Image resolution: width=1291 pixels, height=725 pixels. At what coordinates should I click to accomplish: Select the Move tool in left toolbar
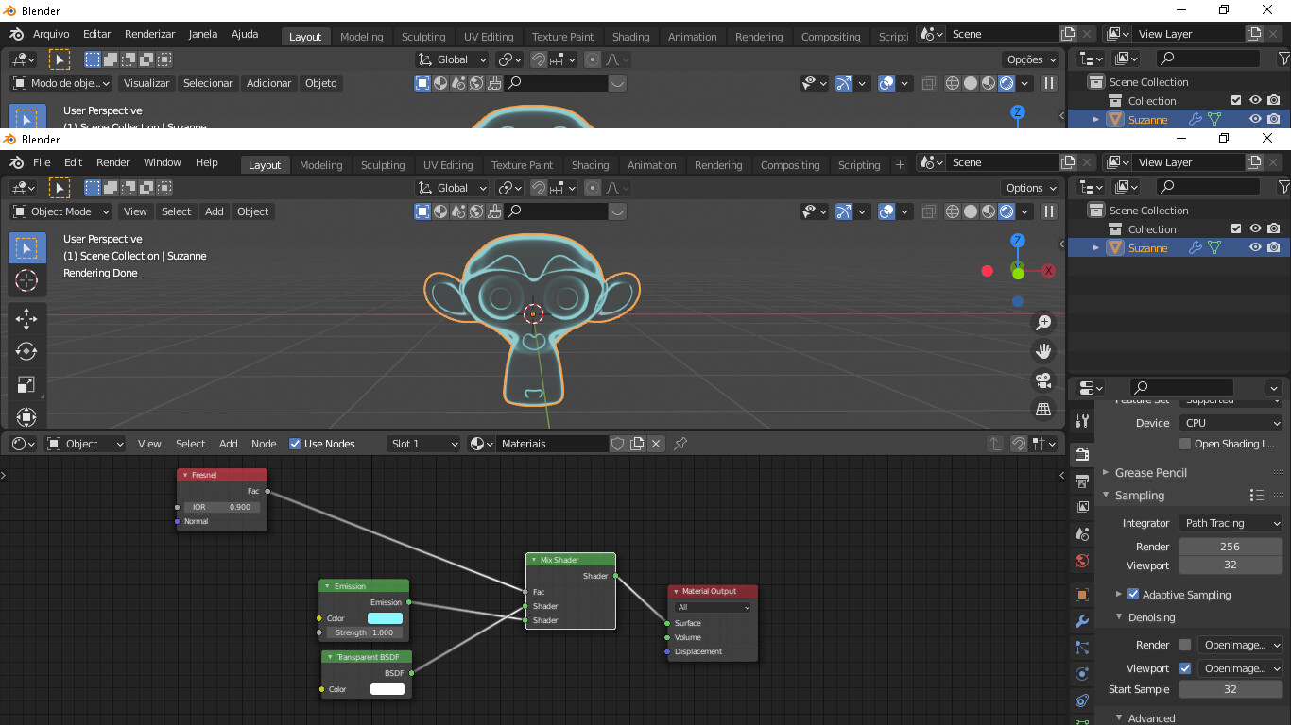coord(26,318)
